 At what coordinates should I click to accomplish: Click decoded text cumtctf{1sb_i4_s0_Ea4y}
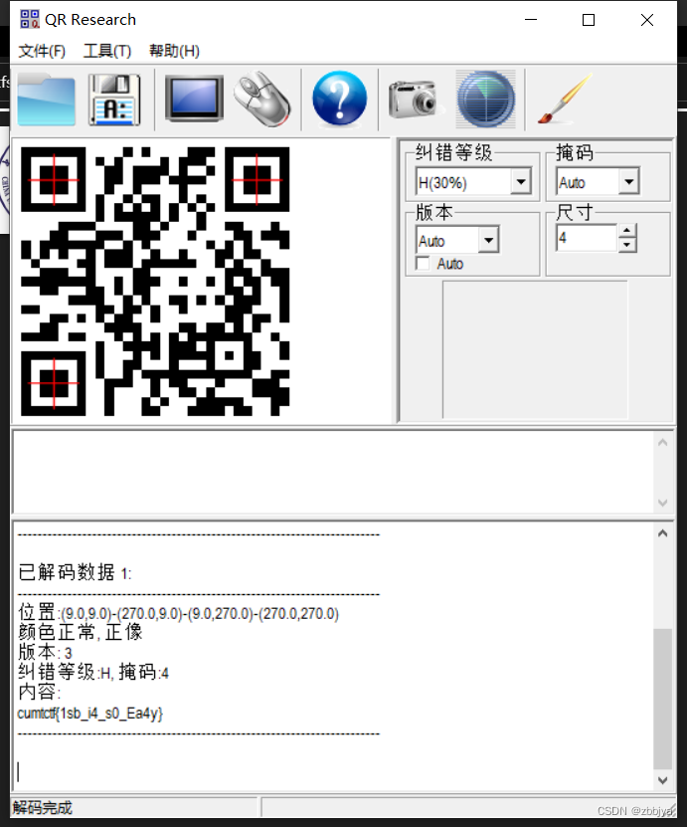click(90, 714)
